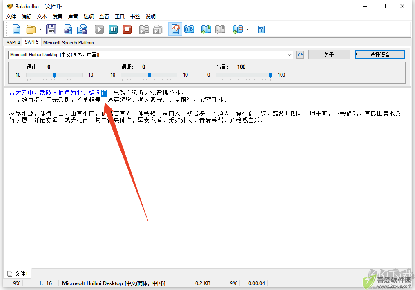Viewport: 415px width, 290px height.
Task: Select the 文件1 document tab
Action: coord(18,274)
